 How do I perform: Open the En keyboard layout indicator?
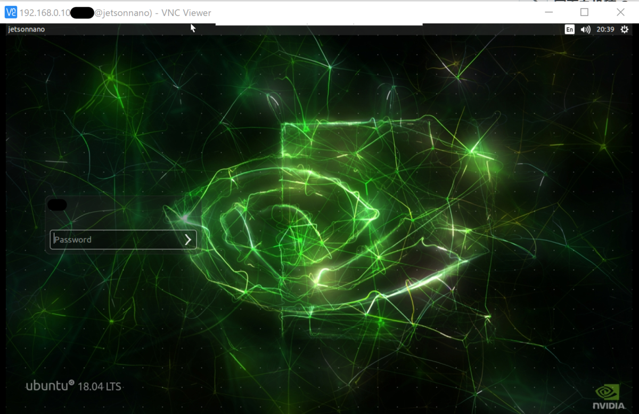click(570, 29)
